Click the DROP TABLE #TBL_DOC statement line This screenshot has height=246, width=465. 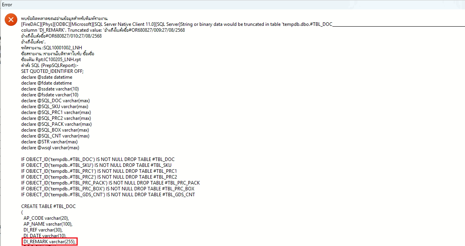[98, 159]
